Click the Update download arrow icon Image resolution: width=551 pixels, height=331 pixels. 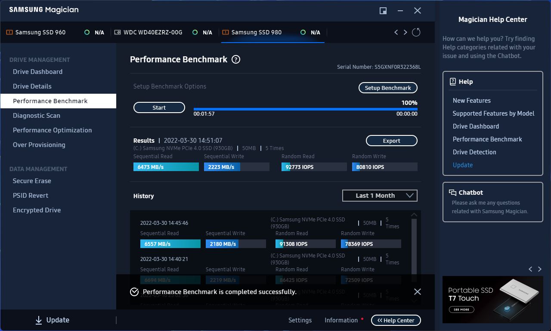[x=39, y=320]
